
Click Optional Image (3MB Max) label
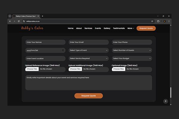pyautogui.click(x=124, y=65)
